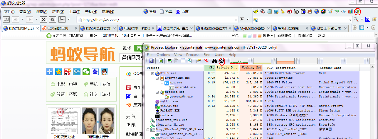Select the orange skin color swatch
378x139 pixels.
tap(259, 36)
